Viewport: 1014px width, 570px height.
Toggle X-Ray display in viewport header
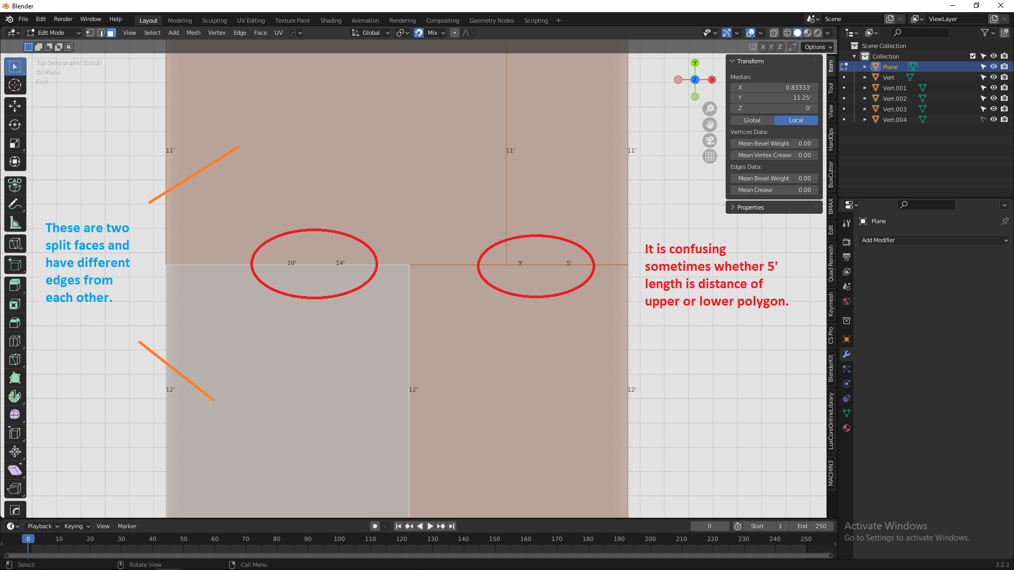[x=774, y=33]
